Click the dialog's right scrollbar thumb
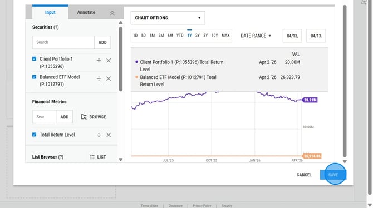 coord(345,81)
